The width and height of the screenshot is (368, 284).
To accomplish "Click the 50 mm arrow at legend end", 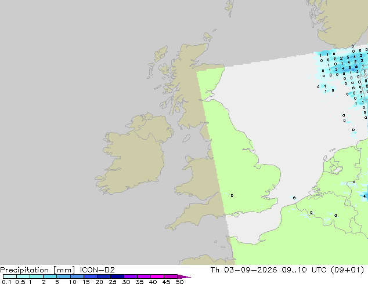I will point(184,276).
